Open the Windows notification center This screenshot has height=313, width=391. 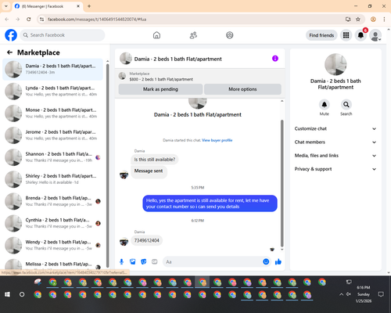tap(381, 294)
